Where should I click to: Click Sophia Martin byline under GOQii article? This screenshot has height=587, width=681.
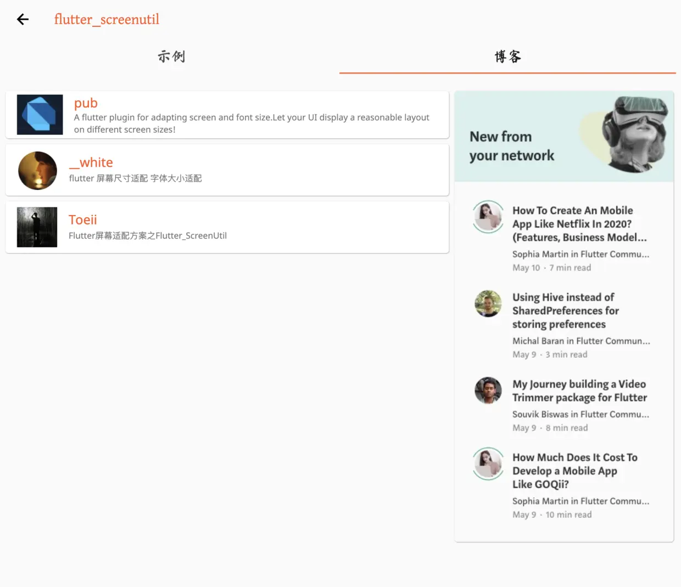tap(580, 501)
